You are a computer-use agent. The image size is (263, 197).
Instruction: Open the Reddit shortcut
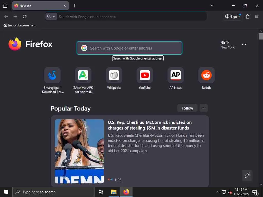tap(206, 78)
